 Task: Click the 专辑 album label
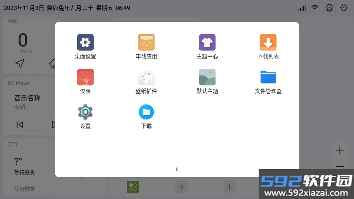click(20, 107)
